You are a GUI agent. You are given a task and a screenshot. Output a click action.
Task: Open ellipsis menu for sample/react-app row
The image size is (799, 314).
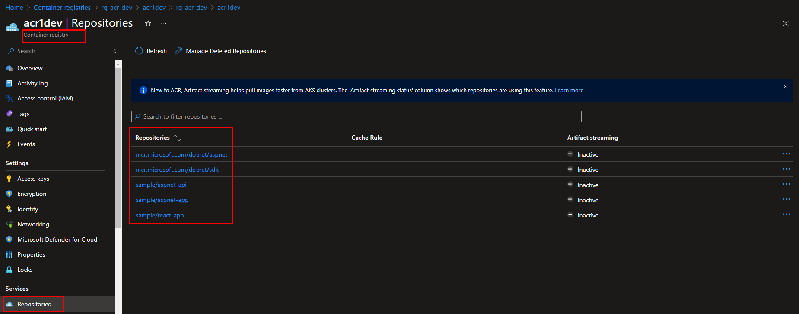click(x=786, y=214)
